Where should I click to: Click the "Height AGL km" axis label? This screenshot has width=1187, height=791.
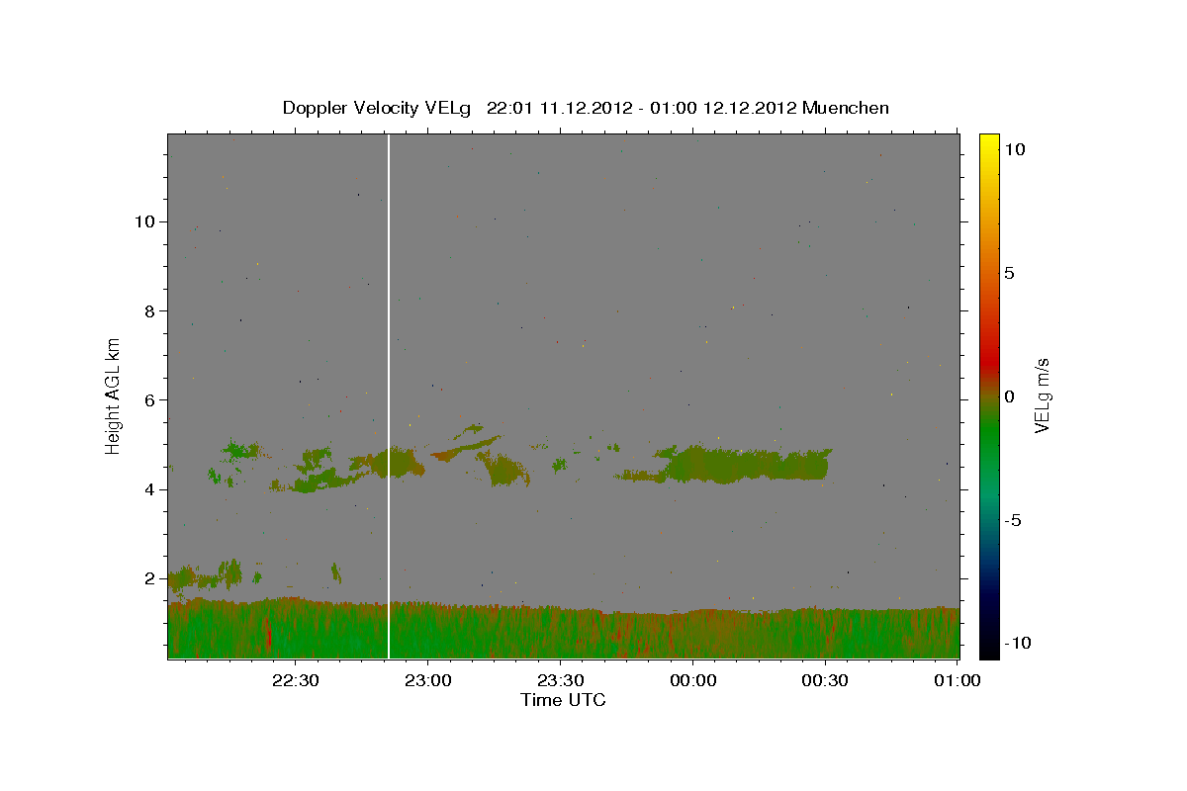point(113,395)
